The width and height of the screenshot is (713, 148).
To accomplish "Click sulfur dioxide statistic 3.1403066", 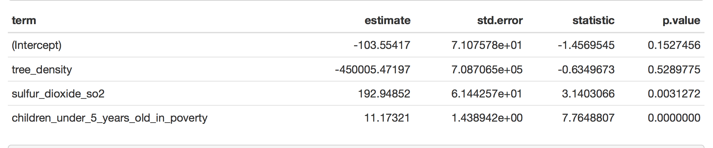I will [588, 94].
